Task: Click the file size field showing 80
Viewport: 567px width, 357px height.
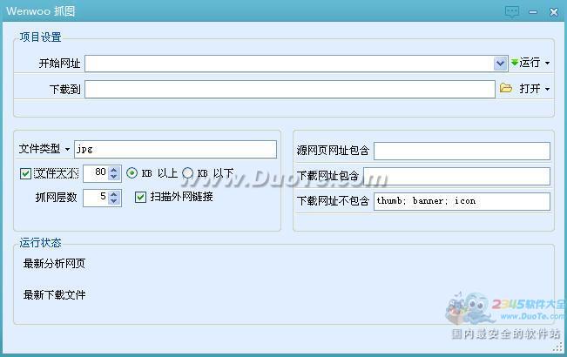Action: 96,173
